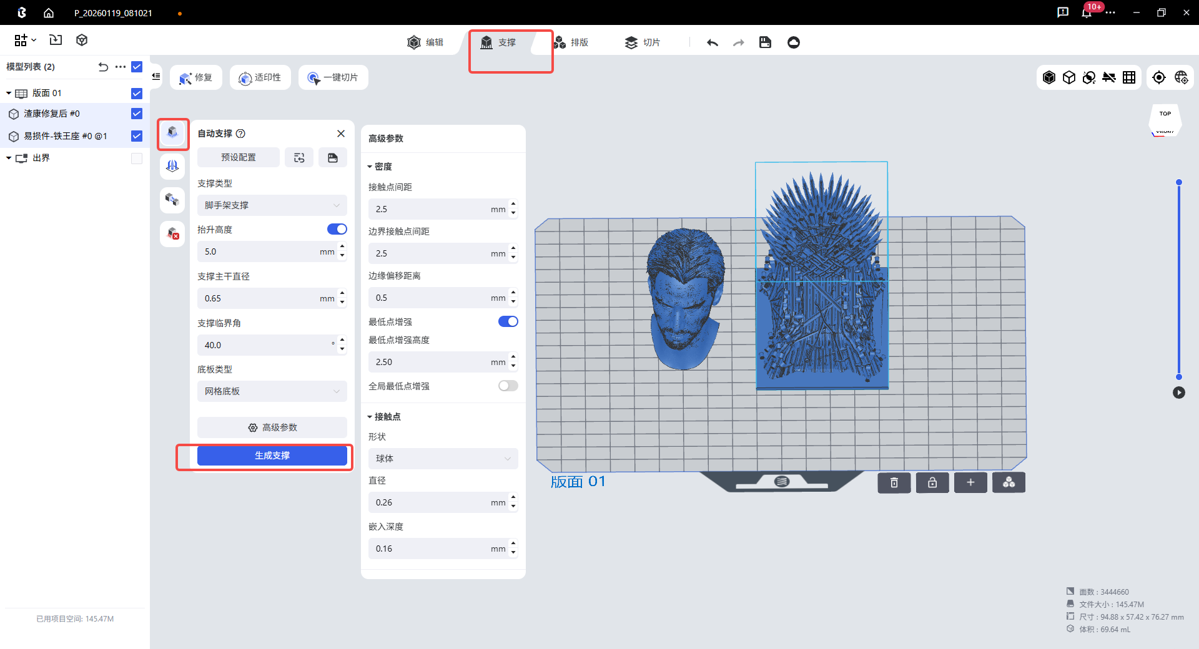Image resolution: width=1199 pixels, height=649 pixels.
Task: Uncheck the 版面 01 checkbox
Action: pyautogui.click(x=137, y=94)
